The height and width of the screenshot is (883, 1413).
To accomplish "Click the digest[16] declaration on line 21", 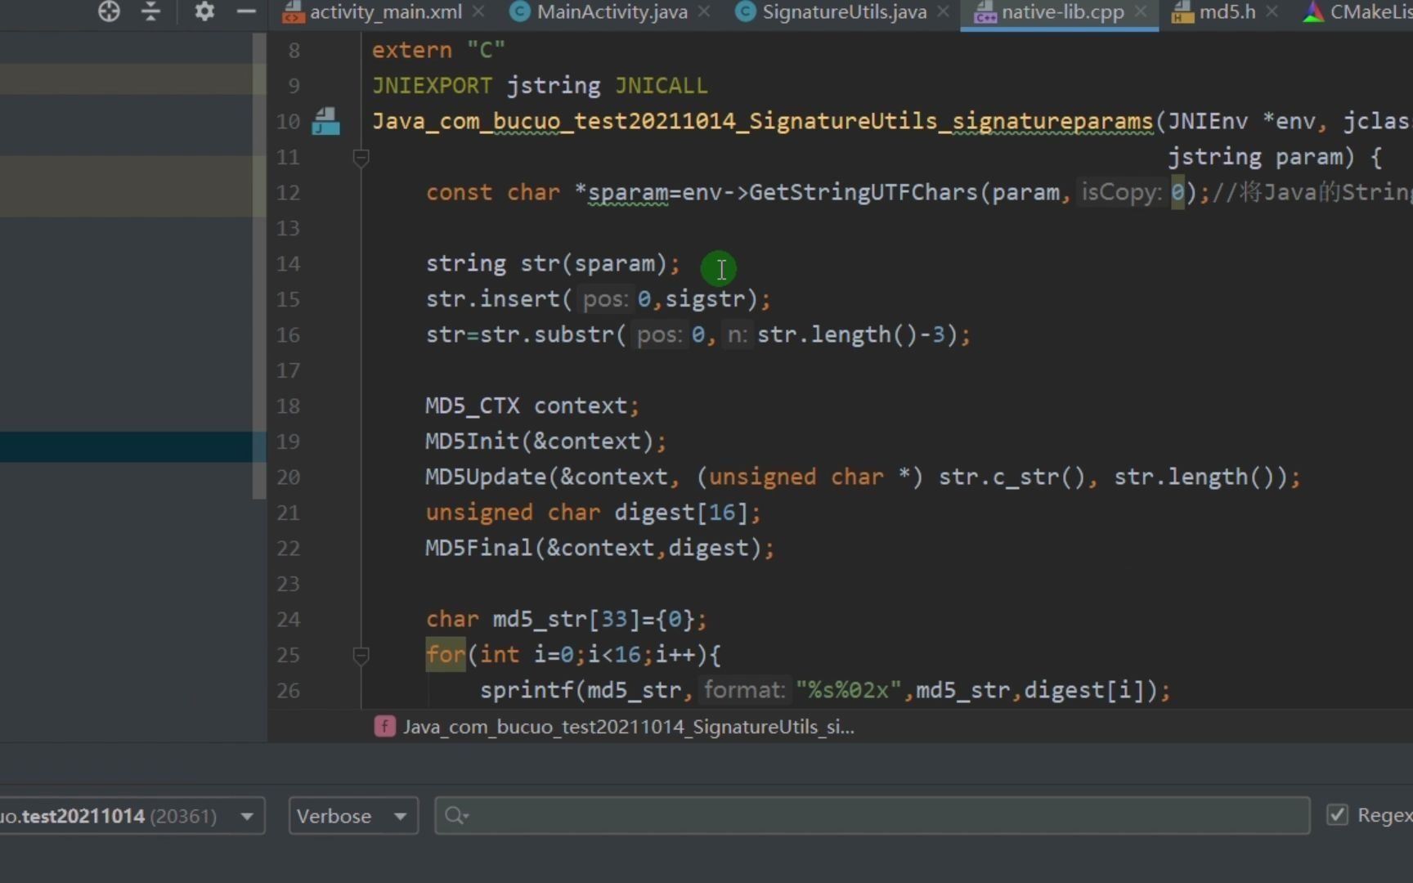I will [x=680, y=513].
